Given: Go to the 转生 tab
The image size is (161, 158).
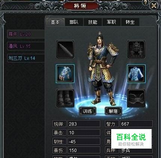Looking at the screenshot, I should pyautogui.click(x=130, y=22).
